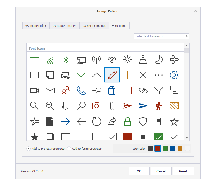The width and height of the screenshot is (216, 186).
Task: Select the video camera icon
Action: [x=35, y=91]
